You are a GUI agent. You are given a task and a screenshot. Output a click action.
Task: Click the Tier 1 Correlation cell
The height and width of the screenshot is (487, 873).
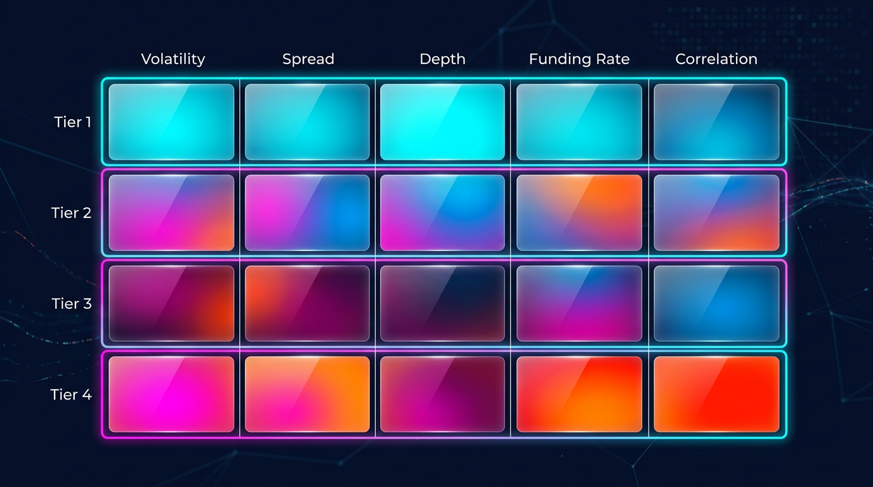pyautogui.click(x=716, y=122)
